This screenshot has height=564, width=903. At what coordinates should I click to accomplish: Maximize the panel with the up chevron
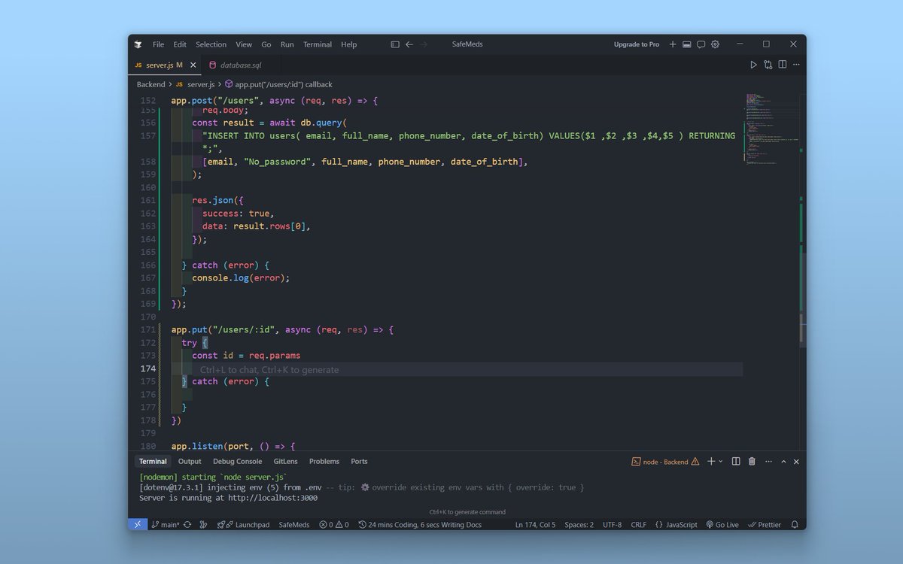coord(783,461)
